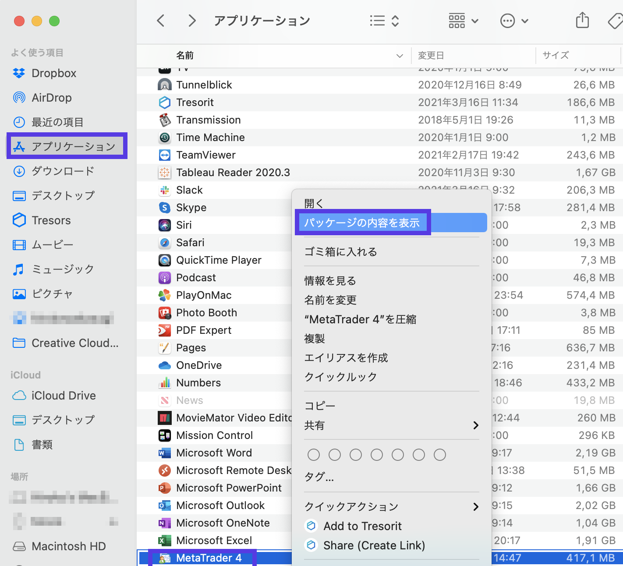Expand the 共有 submenu
The image size is (623, 566).
point(391,425)
